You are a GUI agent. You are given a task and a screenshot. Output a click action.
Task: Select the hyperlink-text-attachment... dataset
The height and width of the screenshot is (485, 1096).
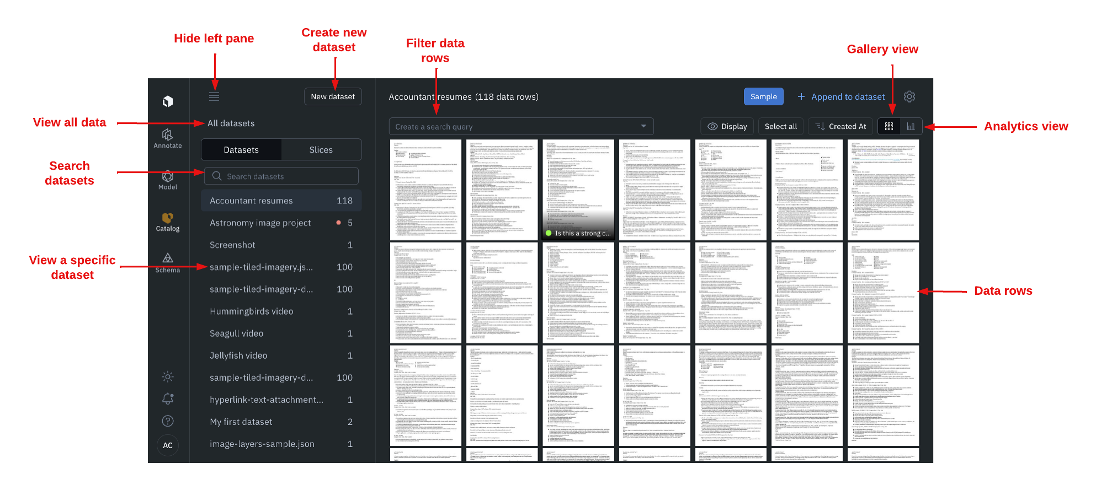(281, 400)
